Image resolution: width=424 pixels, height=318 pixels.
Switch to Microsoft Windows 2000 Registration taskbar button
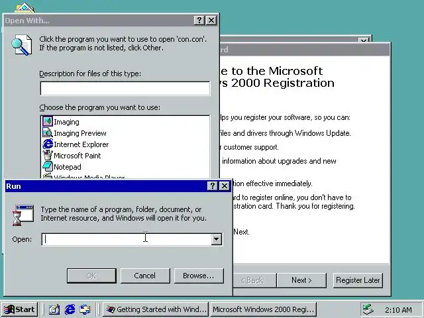[x=264, y=309]
